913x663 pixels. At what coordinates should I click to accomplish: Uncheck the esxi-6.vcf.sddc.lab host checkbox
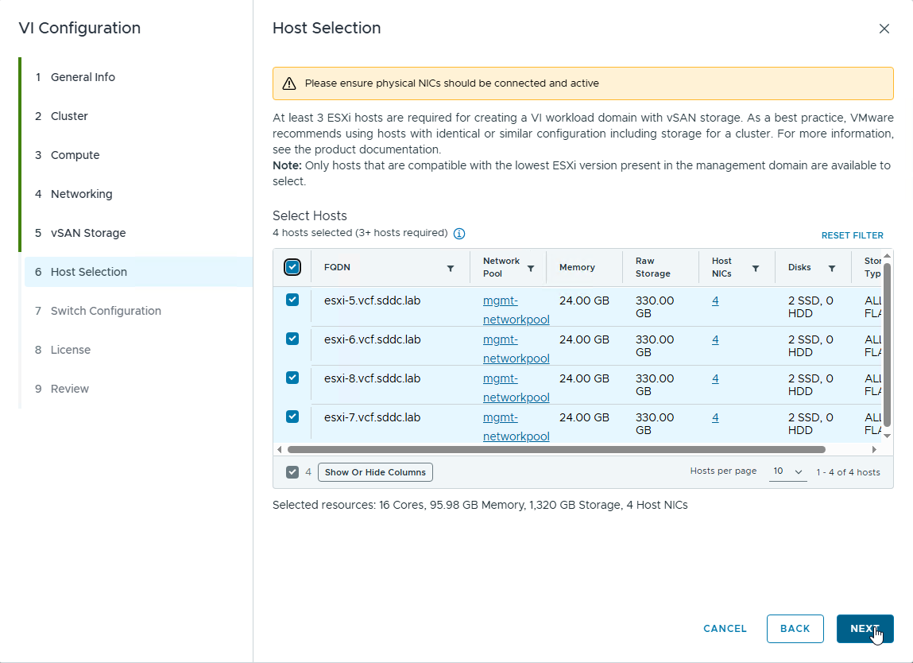pos(292,339)
